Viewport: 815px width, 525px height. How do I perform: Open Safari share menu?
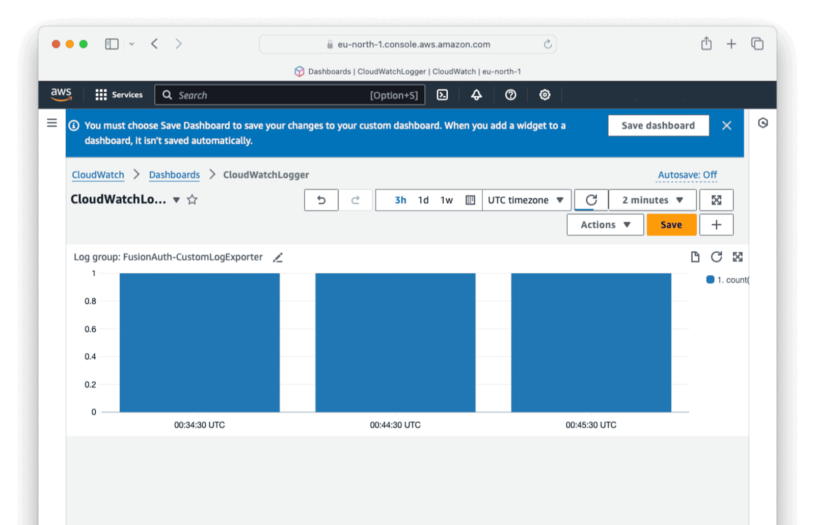point(706,44)
